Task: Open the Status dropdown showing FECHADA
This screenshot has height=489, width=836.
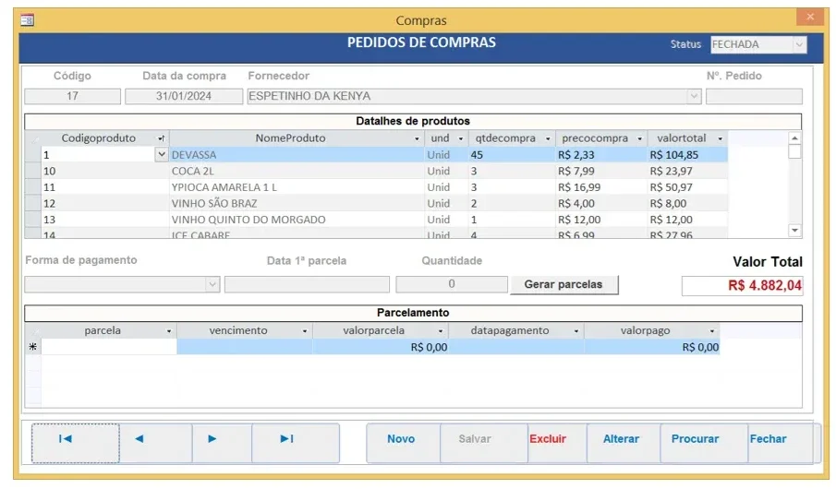Action: [x=799, y=44]
